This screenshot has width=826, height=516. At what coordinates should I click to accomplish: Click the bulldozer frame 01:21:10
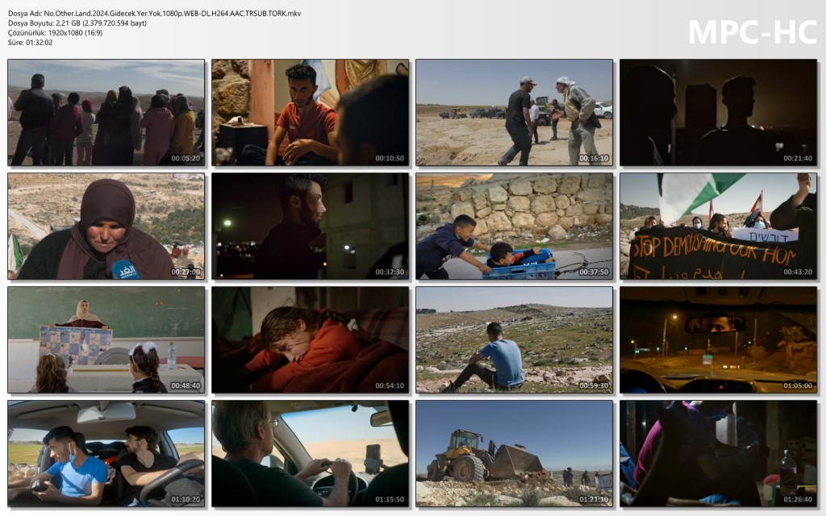(x=514, y=454)
